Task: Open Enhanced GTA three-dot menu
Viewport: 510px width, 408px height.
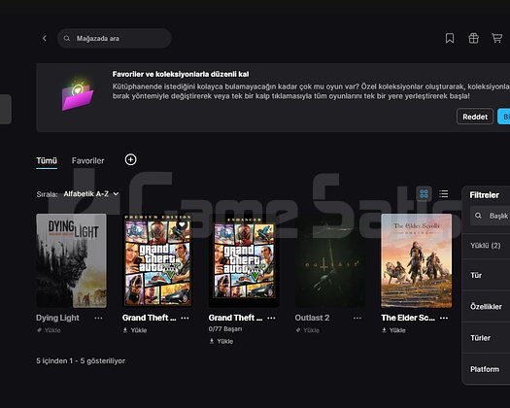Action: (271, 318)
